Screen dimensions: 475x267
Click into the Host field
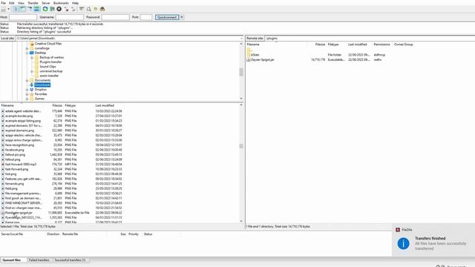tap(23, 17)
